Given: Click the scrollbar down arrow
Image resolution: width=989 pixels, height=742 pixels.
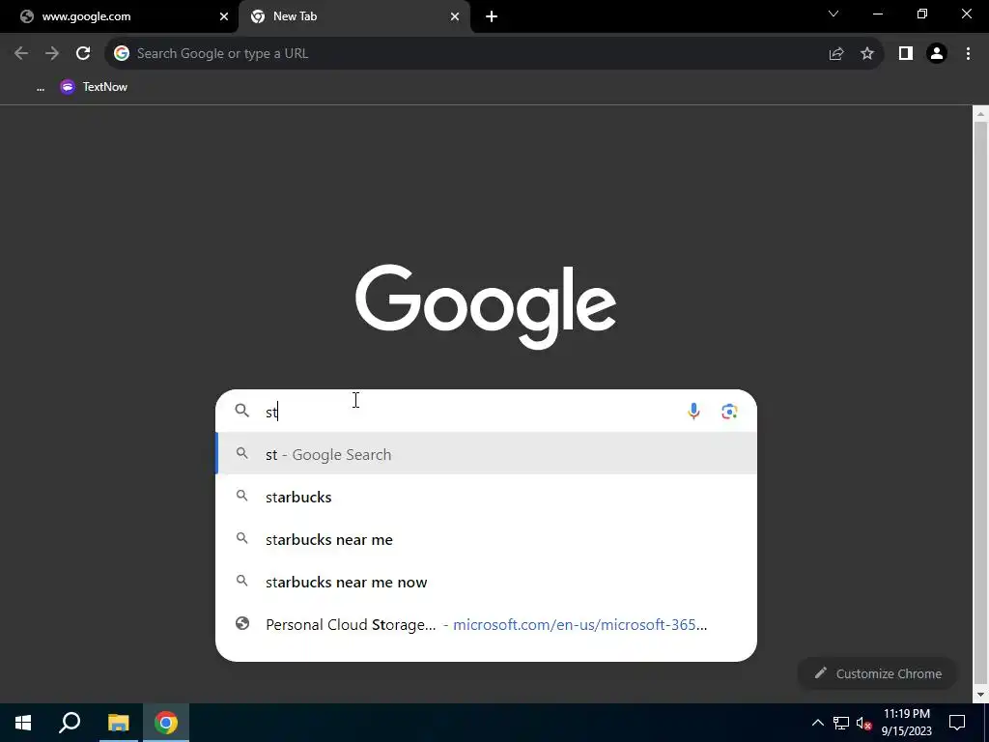Looking at the screenshot, I should pyautogui.click(x=980, y=695).
